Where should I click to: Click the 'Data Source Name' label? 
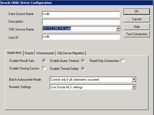[x=21, y=14]
